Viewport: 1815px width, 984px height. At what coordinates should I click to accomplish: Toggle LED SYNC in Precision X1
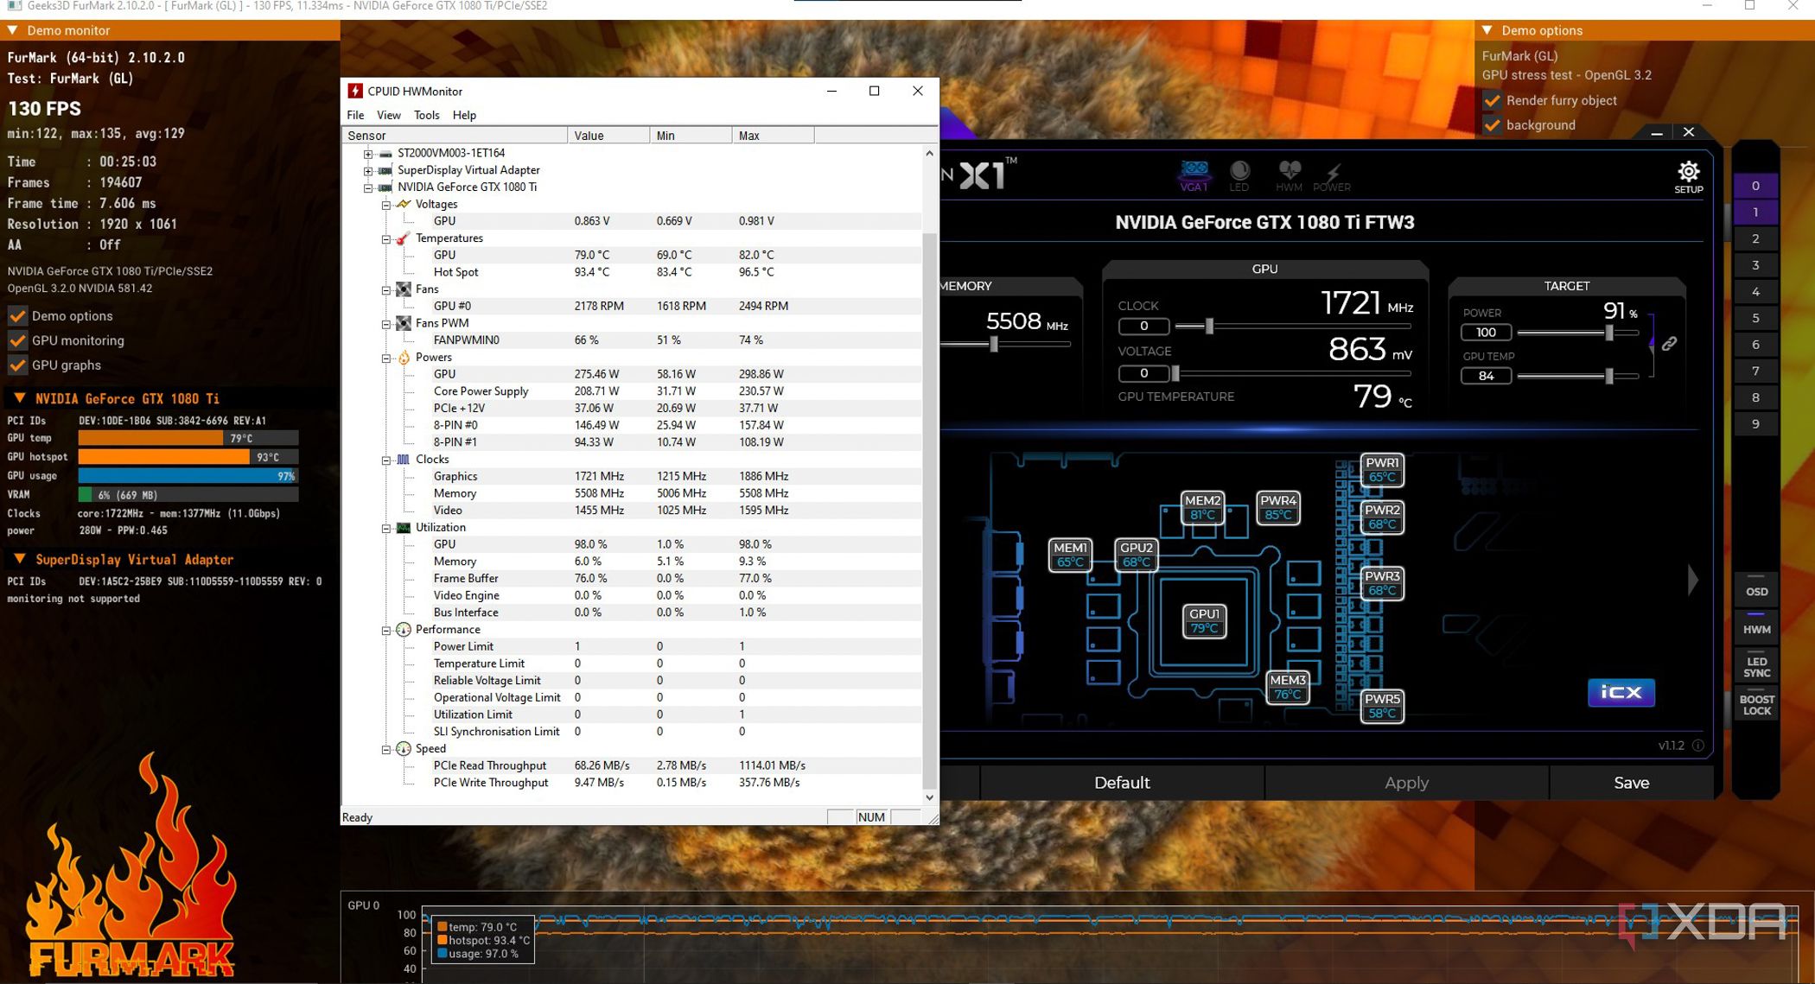(1756, 667)
